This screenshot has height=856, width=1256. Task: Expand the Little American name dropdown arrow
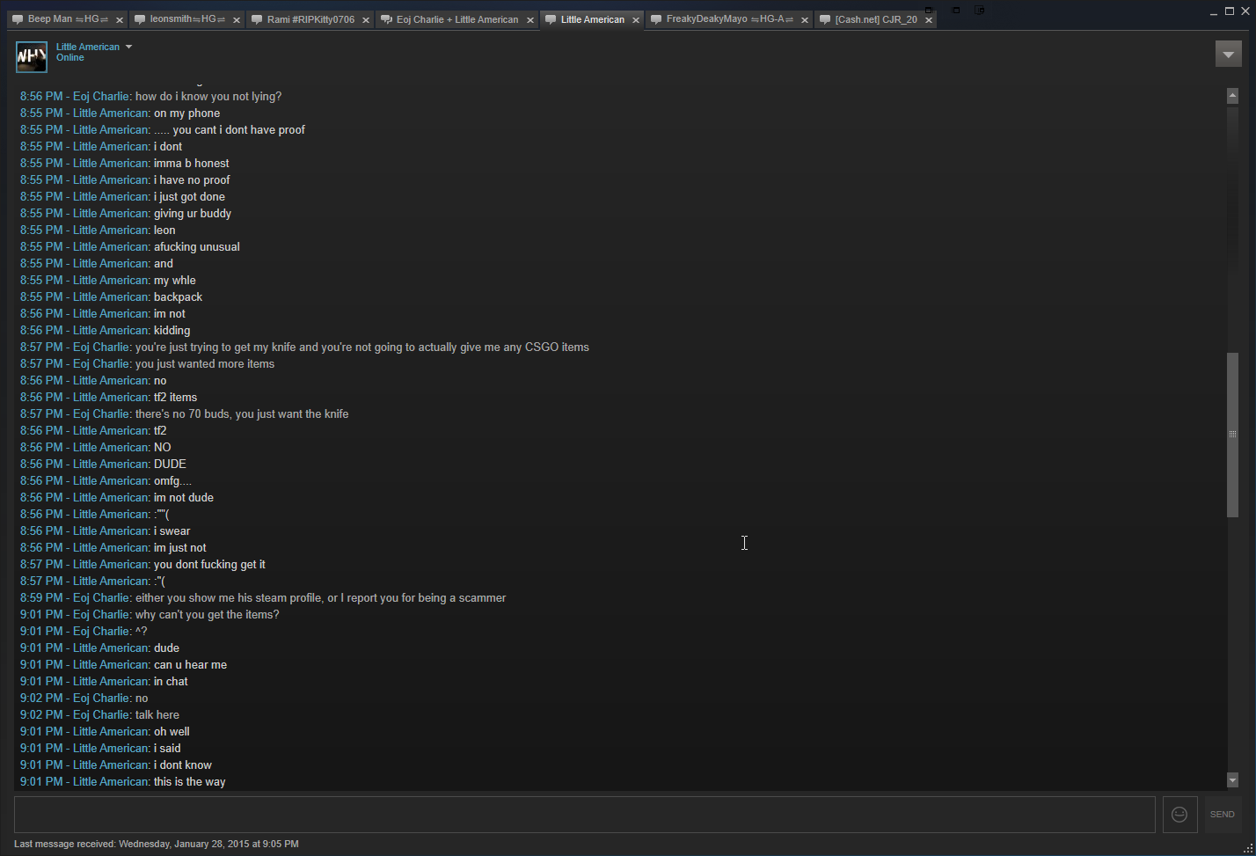(128, 47)
